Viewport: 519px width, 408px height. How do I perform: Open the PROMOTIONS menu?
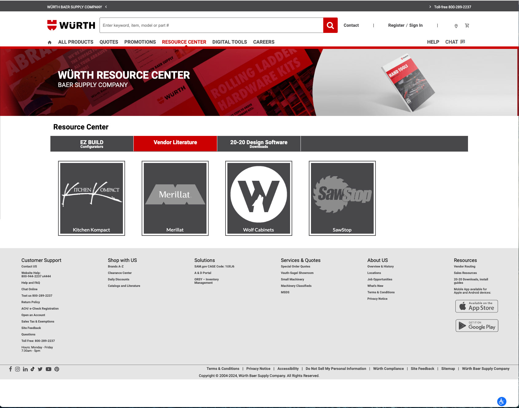pos(140,42)
